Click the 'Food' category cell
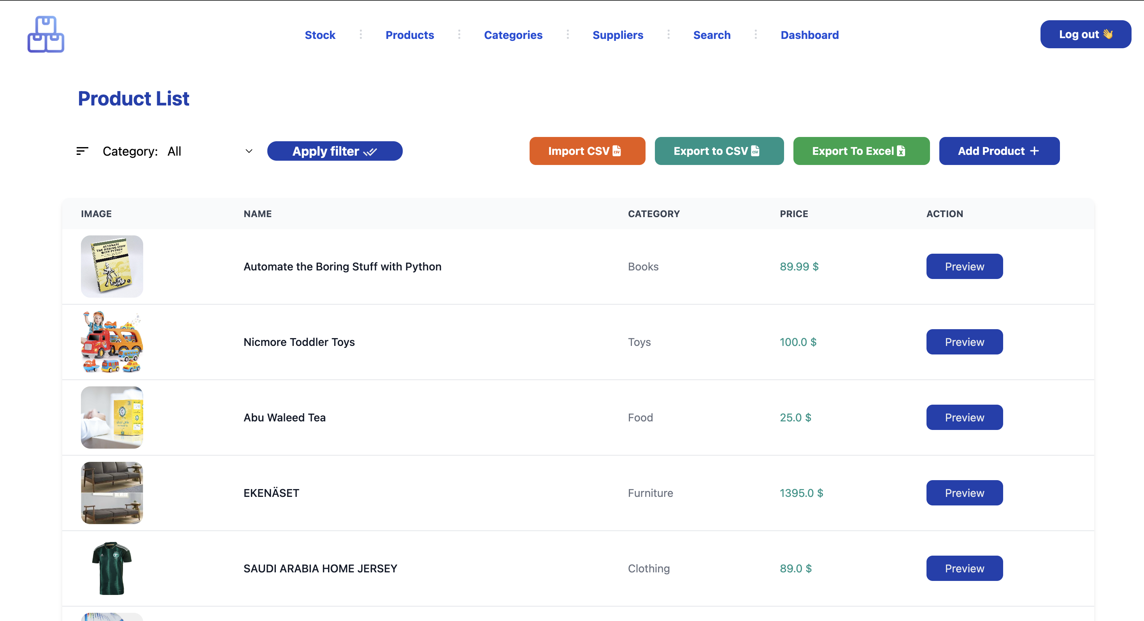The height and width of the screenshot is (621, 1144). (640, 418)
